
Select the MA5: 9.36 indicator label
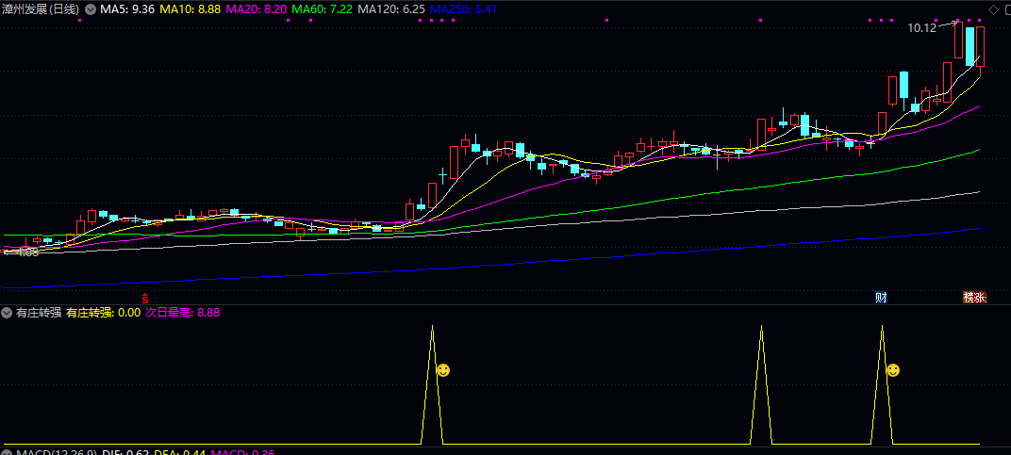coord(127,9)
